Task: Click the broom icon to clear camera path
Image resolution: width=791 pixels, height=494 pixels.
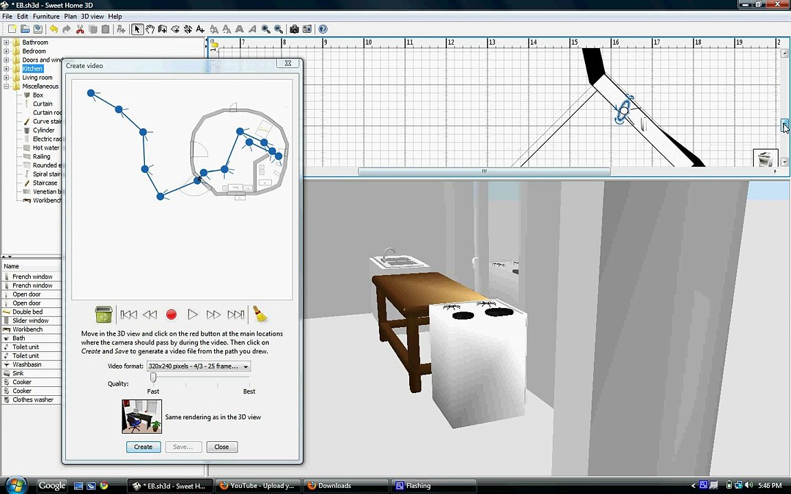Action: click(260, 314)
